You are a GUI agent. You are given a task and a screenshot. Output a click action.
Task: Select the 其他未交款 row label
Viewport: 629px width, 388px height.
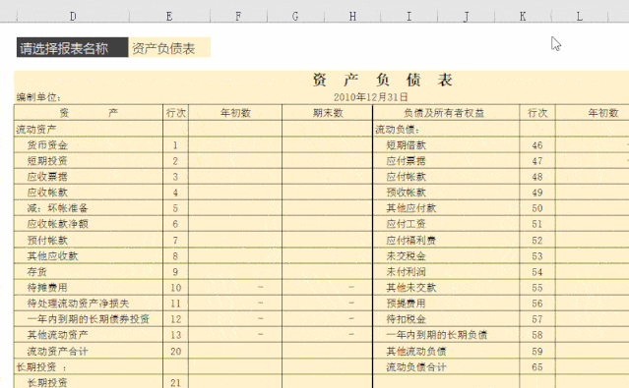tap(411, 288)
